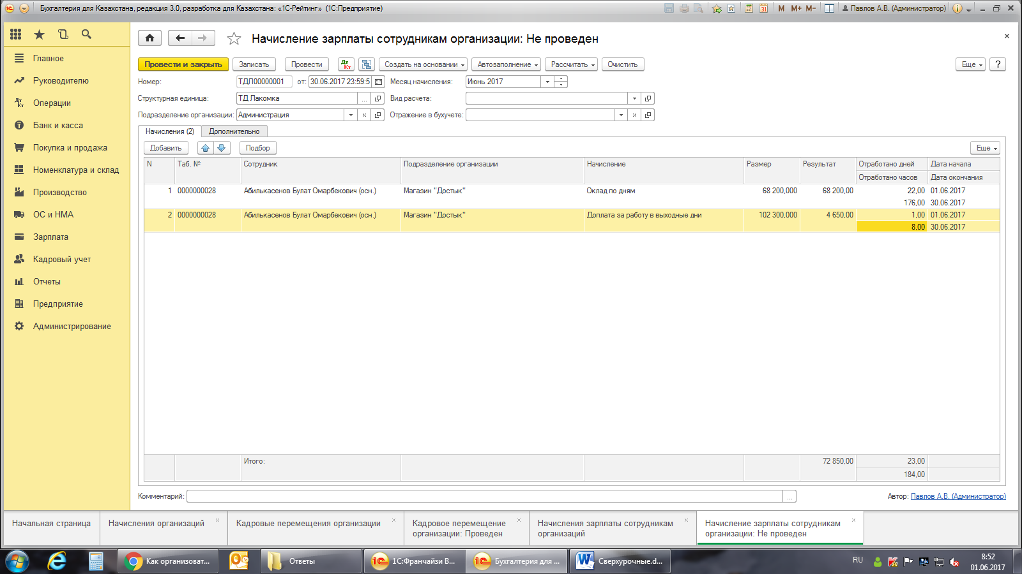Expand Отражение в бухучете dropdown arrow
Viewport: 1022px width, 574px height.
pyautogui.click(x=621, y=115)
